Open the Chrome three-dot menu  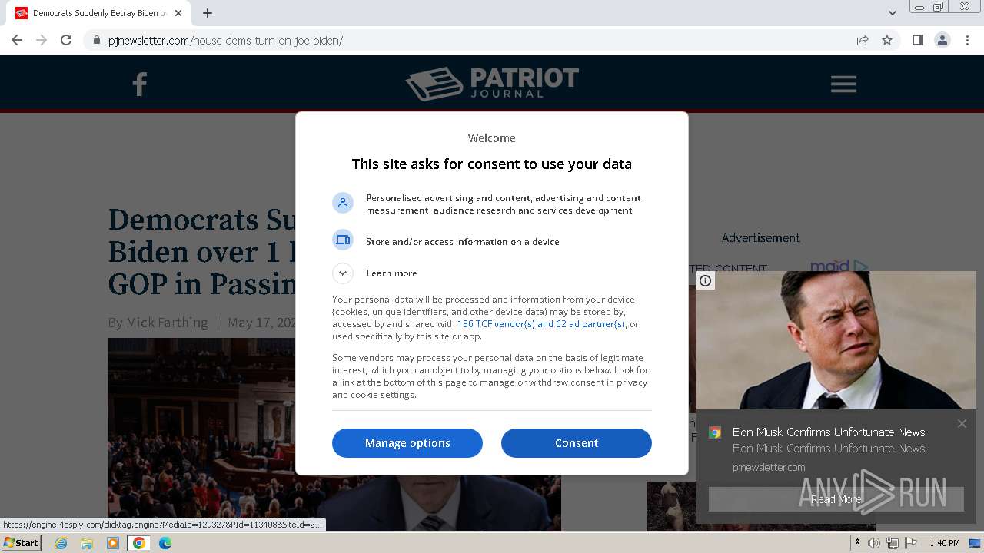click(967, 40)
